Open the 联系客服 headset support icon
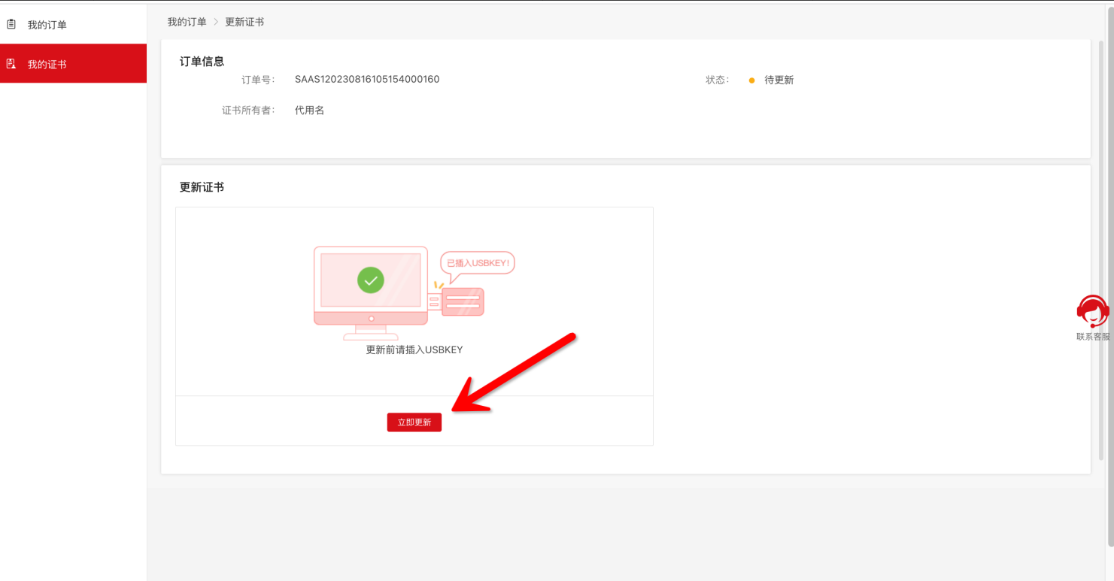The height and width of the screenshot is (581, 1114). point(1092,312)
